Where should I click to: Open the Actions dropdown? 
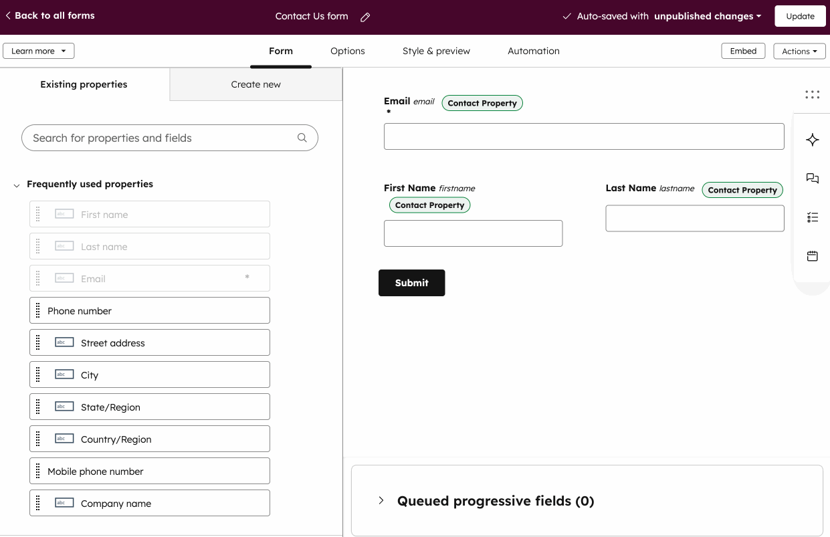point(799,51)
